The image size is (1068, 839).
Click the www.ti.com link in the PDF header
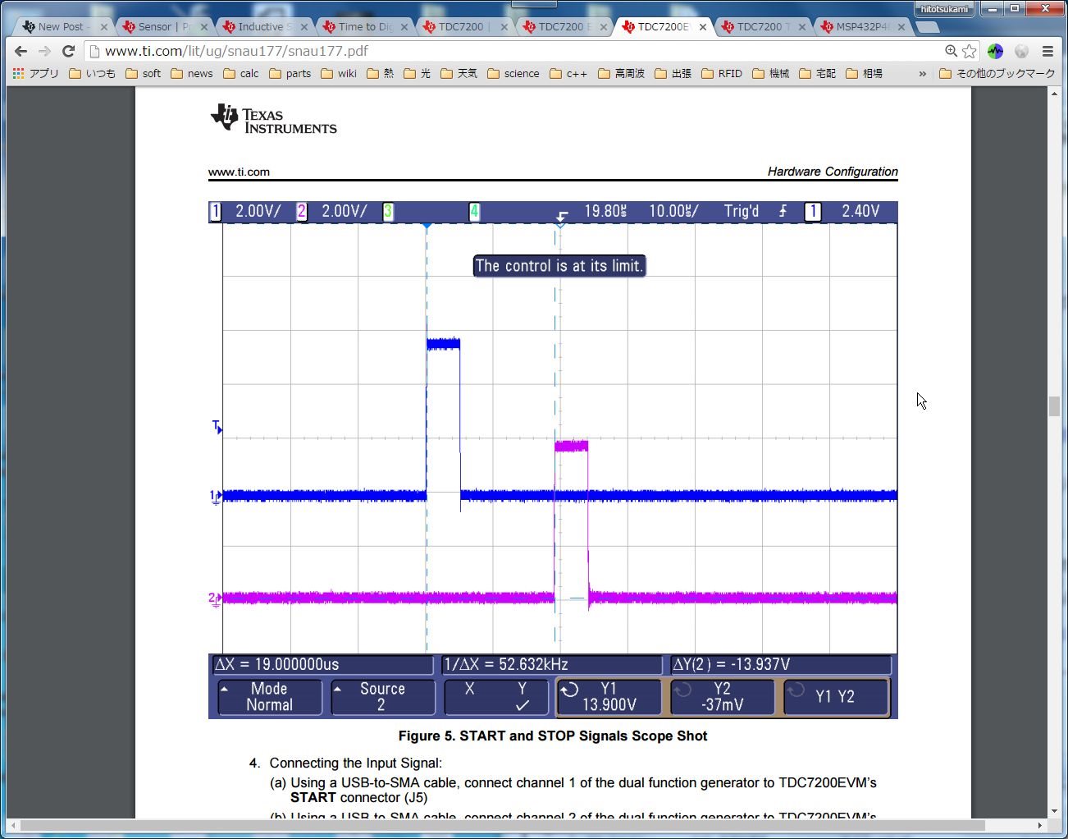point(239,172)
